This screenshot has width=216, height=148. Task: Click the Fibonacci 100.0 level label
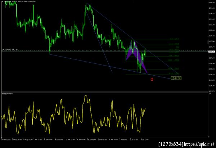click(174, 60)
